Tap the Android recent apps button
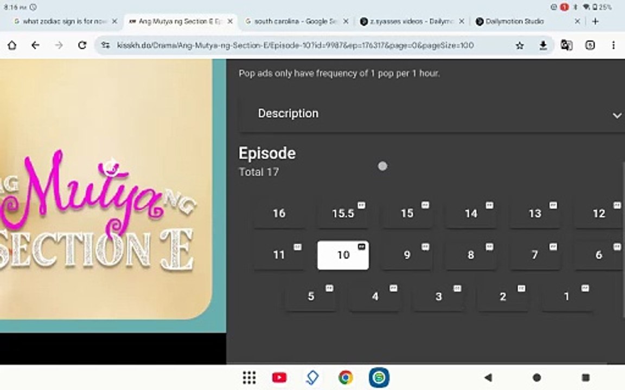The width and height of the screenshot is (625, 390). (x=585, y=377)
